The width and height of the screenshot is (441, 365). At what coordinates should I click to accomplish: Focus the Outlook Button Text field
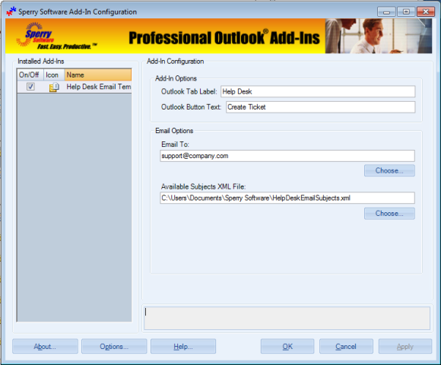tap(321, 107)
